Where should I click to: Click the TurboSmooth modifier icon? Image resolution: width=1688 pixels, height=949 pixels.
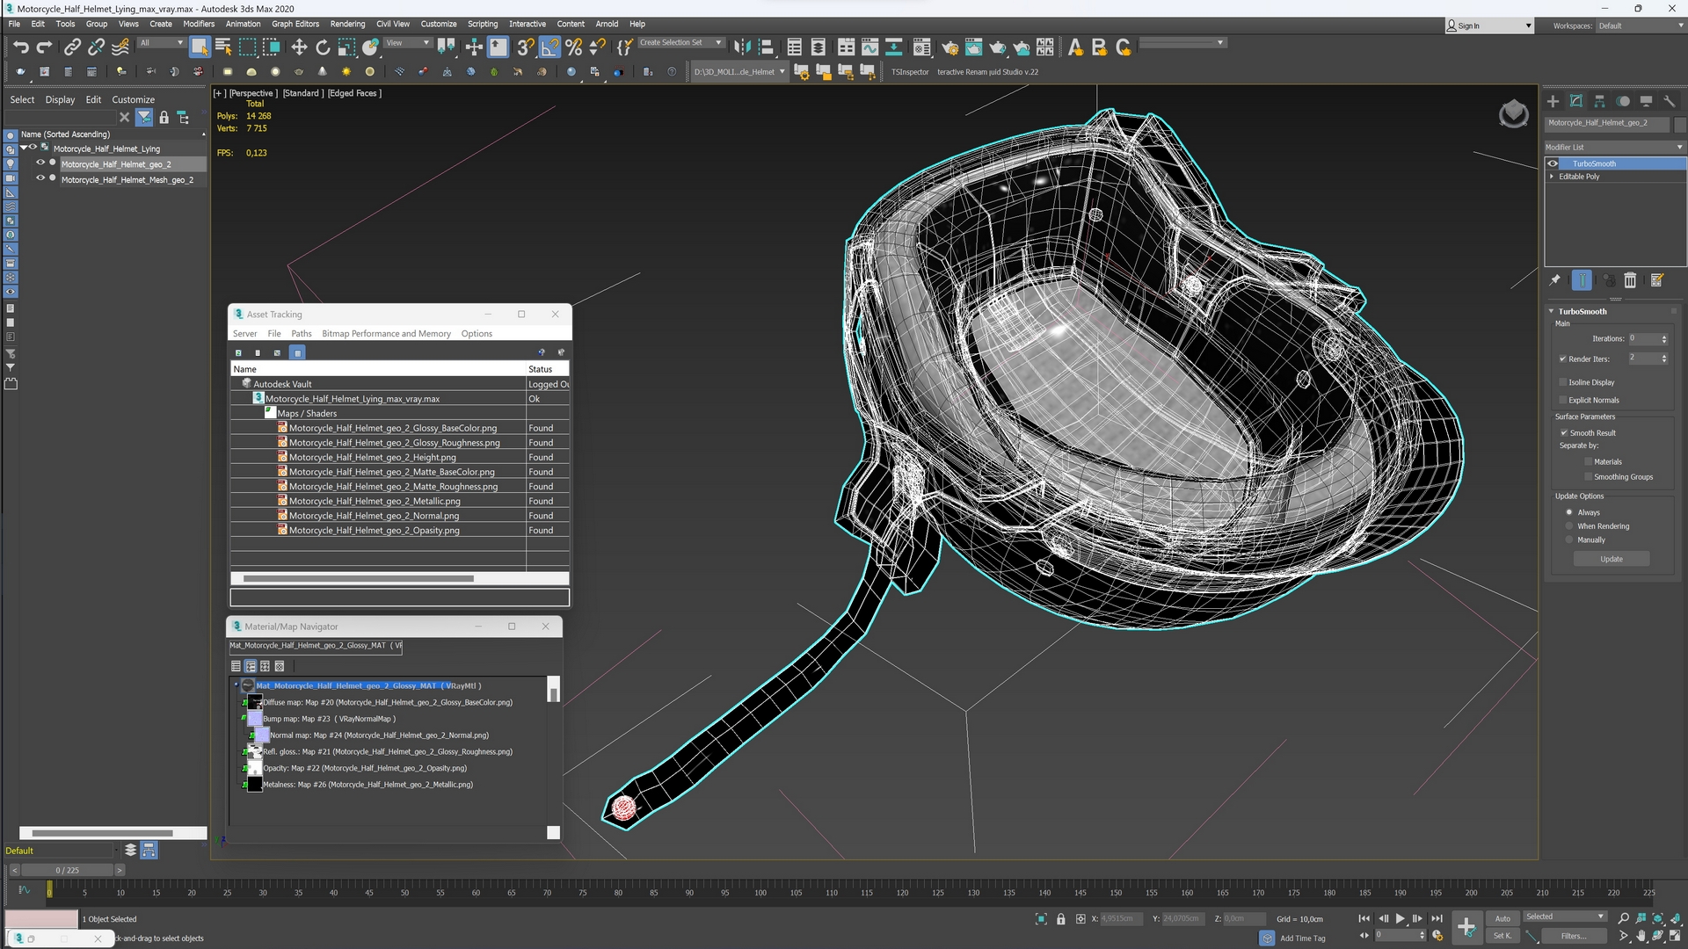pos(1553,163)
